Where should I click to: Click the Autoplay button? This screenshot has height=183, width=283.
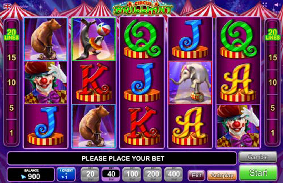point(222,175)
